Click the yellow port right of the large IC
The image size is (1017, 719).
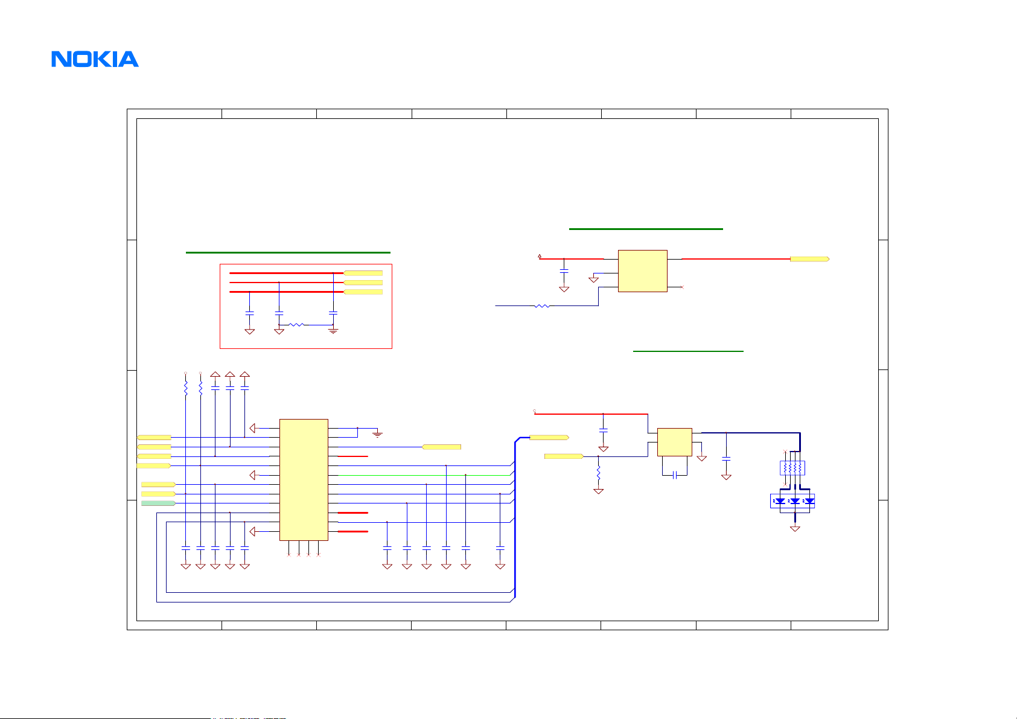click(441, 447)
